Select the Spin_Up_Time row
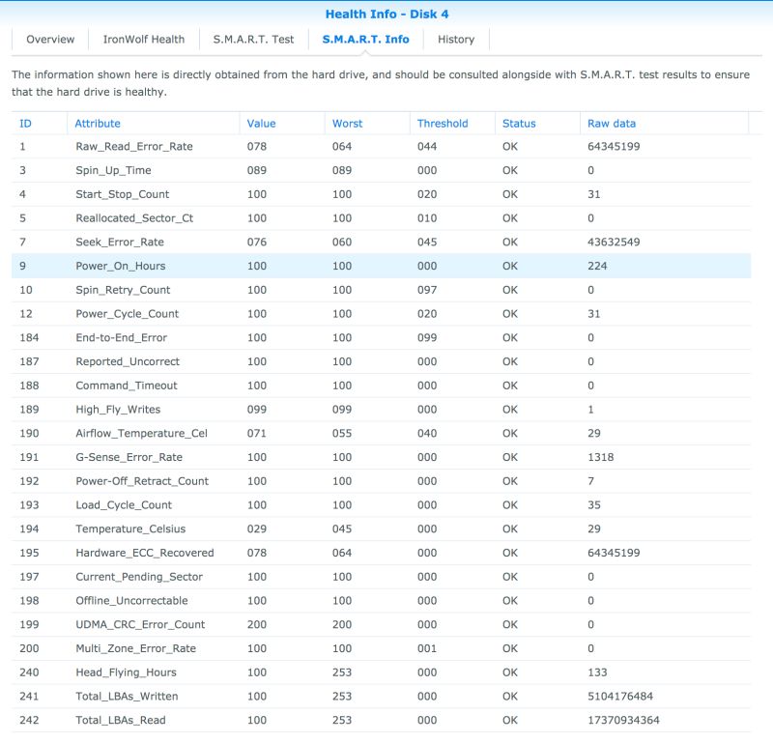 pyautogui.click(x=381, y=171)
